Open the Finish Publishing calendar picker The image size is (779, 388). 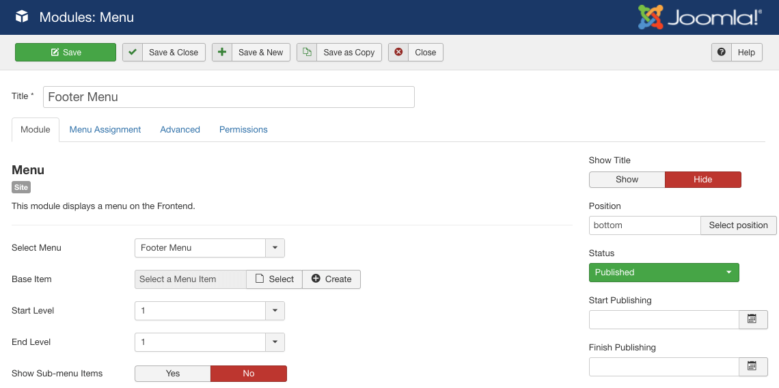point(752,367)
